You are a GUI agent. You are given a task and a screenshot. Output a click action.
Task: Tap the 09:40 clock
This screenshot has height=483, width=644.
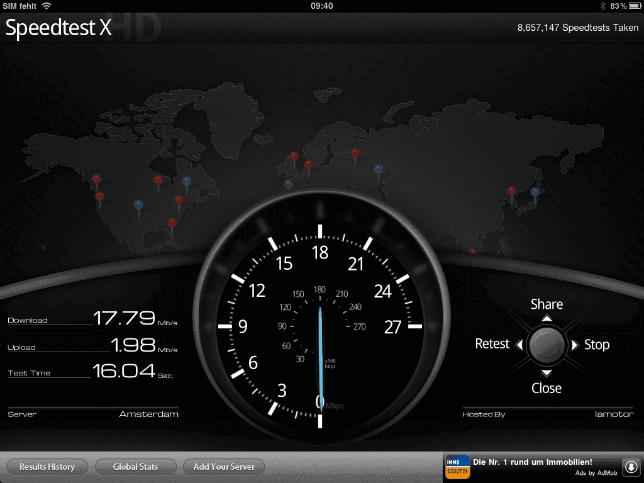[321, 6]
